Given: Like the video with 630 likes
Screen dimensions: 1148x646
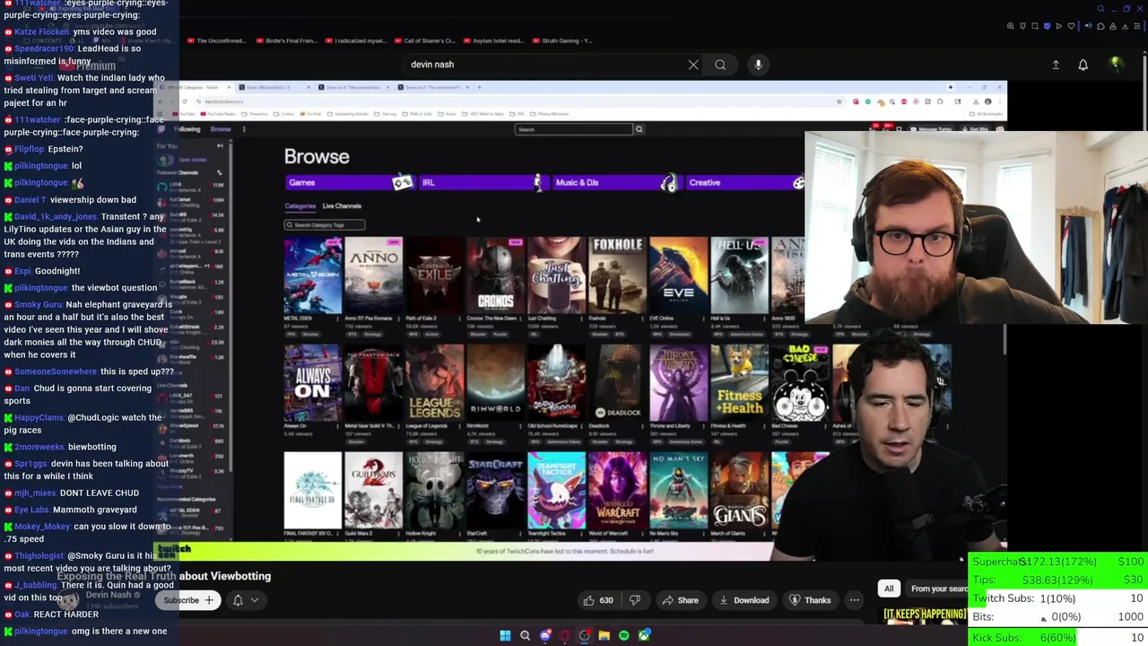Looking at the screenshot, I should click(x=596, y=600).
